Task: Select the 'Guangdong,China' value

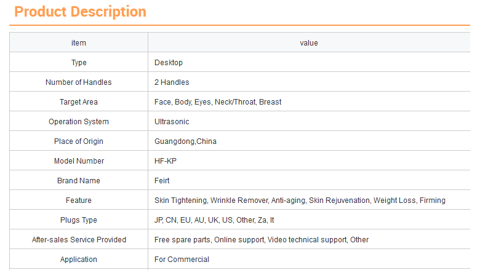Action: point(185,141)
